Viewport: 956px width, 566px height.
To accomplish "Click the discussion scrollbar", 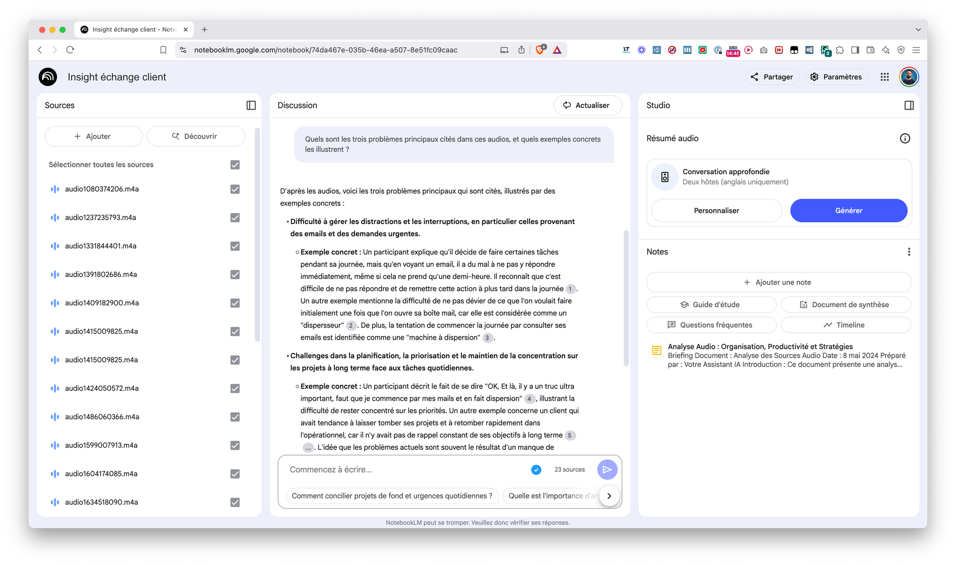I will (626, 299).
